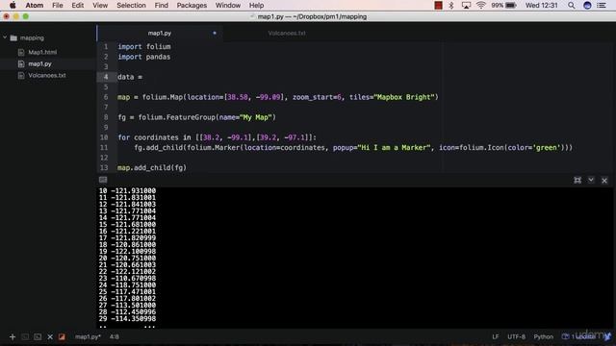Place cursor on 'import pandas' line
Screen dimensions: 616x346
point(144,57)
